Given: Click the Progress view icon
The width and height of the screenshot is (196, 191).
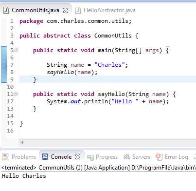Looking at the screenshot, I should (90, 157).
